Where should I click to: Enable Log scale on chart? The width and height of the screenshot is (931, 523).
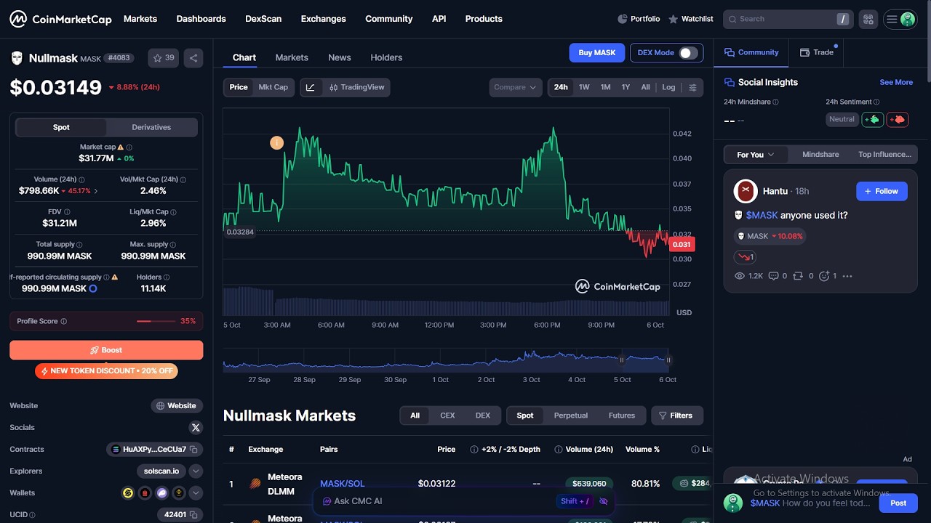tap(668, 87)
